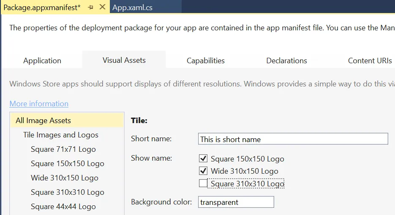Select All Image Assets in the list

[43, 121]
